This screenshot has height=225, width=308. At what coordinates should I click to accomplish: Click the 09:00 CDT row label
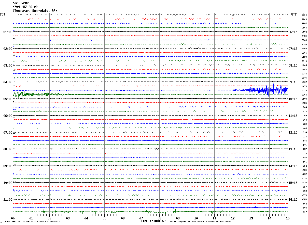[x=8, y=166]
